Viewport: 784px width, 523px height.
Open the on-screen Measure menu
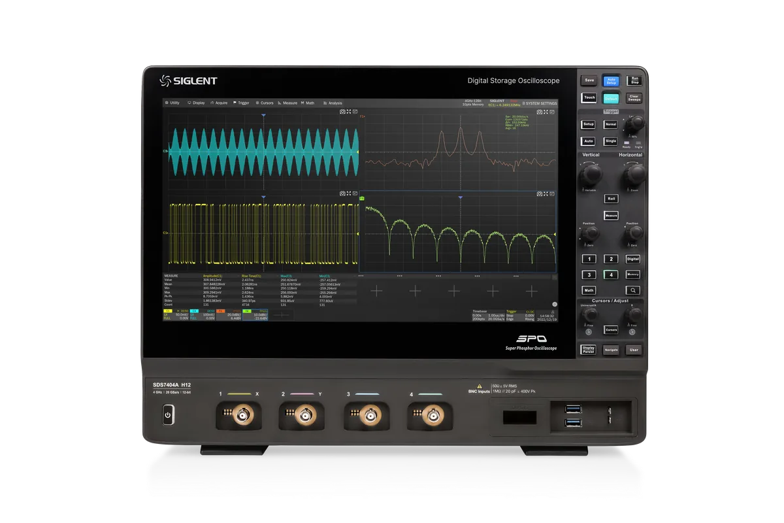pyautogui.click(x=287, y=103)
